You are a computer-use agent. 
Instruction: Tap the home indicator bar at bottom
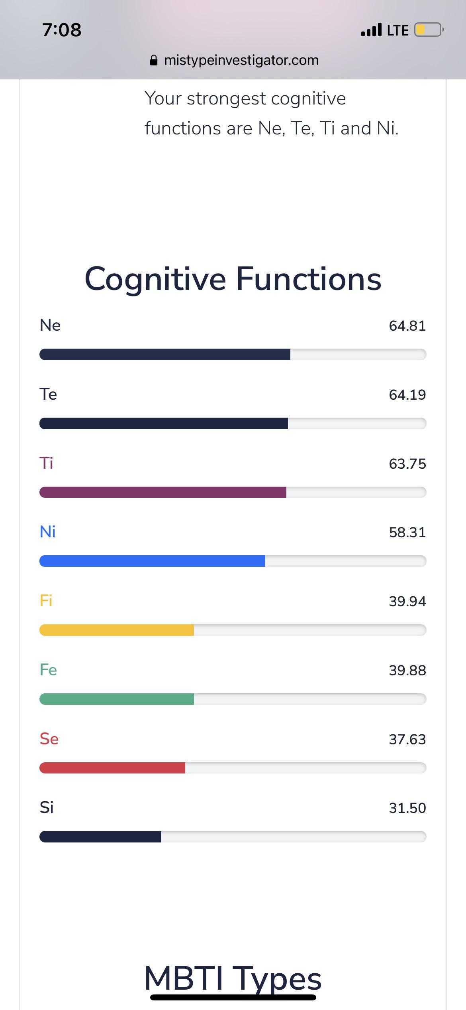[233, 998]
